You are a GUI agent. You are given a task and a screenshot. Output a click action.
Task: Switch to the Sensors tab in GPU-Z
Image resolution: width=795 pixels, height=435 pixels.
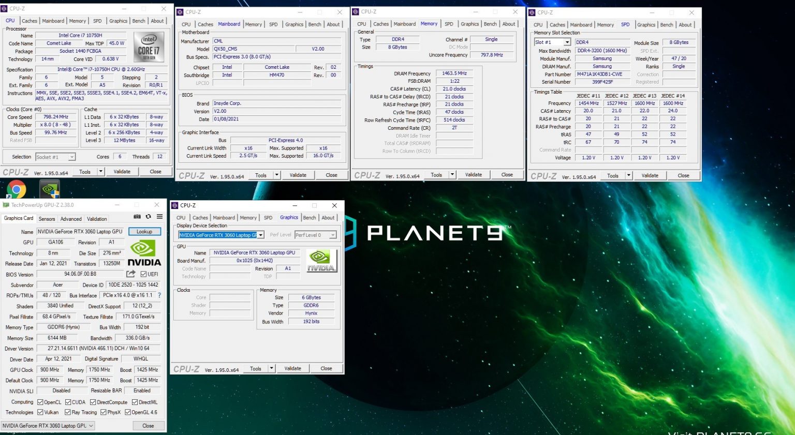coord(47,219)
